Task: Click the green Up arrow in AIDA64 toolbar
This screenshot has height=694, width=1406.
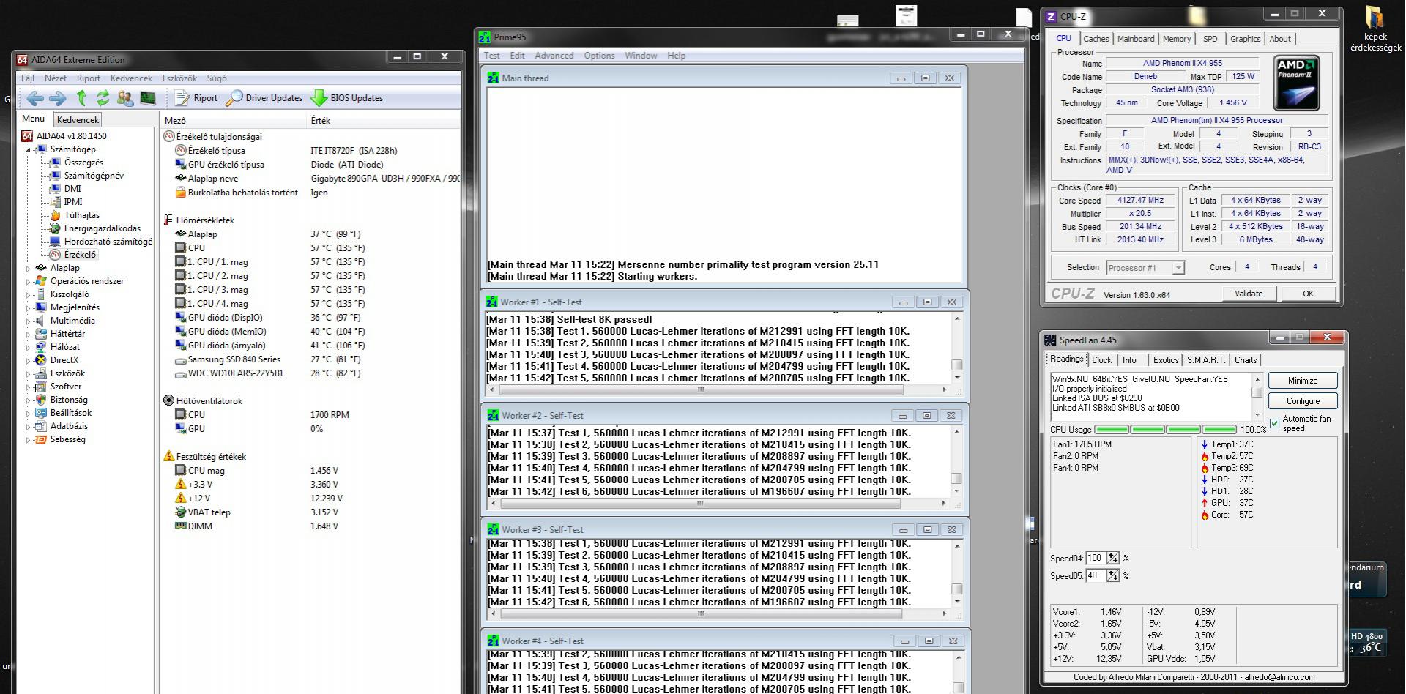Action: coord(81,97)
